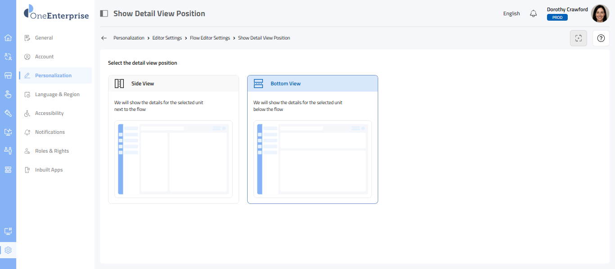Open Roles & Rights settings

point(52,151)
